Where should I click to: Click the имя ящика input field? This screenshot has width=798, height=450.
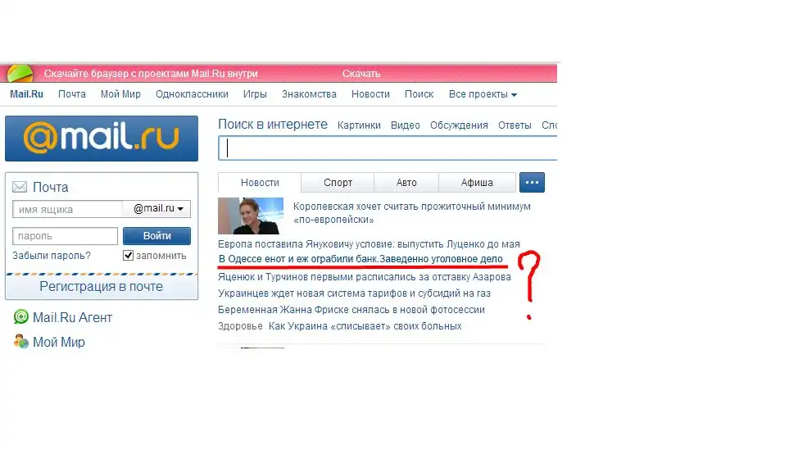[x=67, y=209]
